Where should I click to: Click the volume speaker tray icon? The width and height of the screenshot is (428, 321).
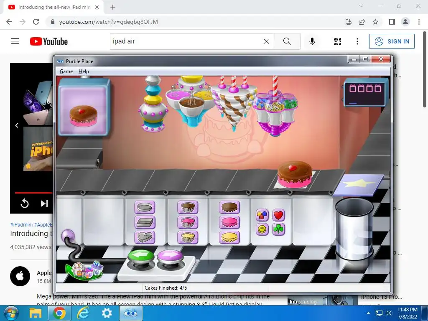[388, 313]
